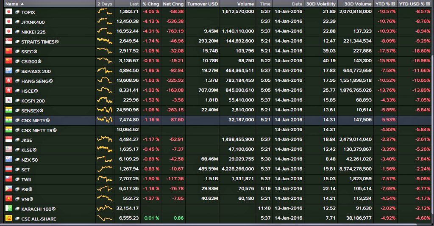Sort by the Last column header
434x226 pixels.
134,4
